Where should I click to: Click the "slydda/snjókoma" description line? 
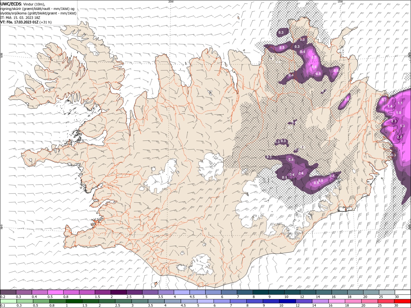point(39,13)
